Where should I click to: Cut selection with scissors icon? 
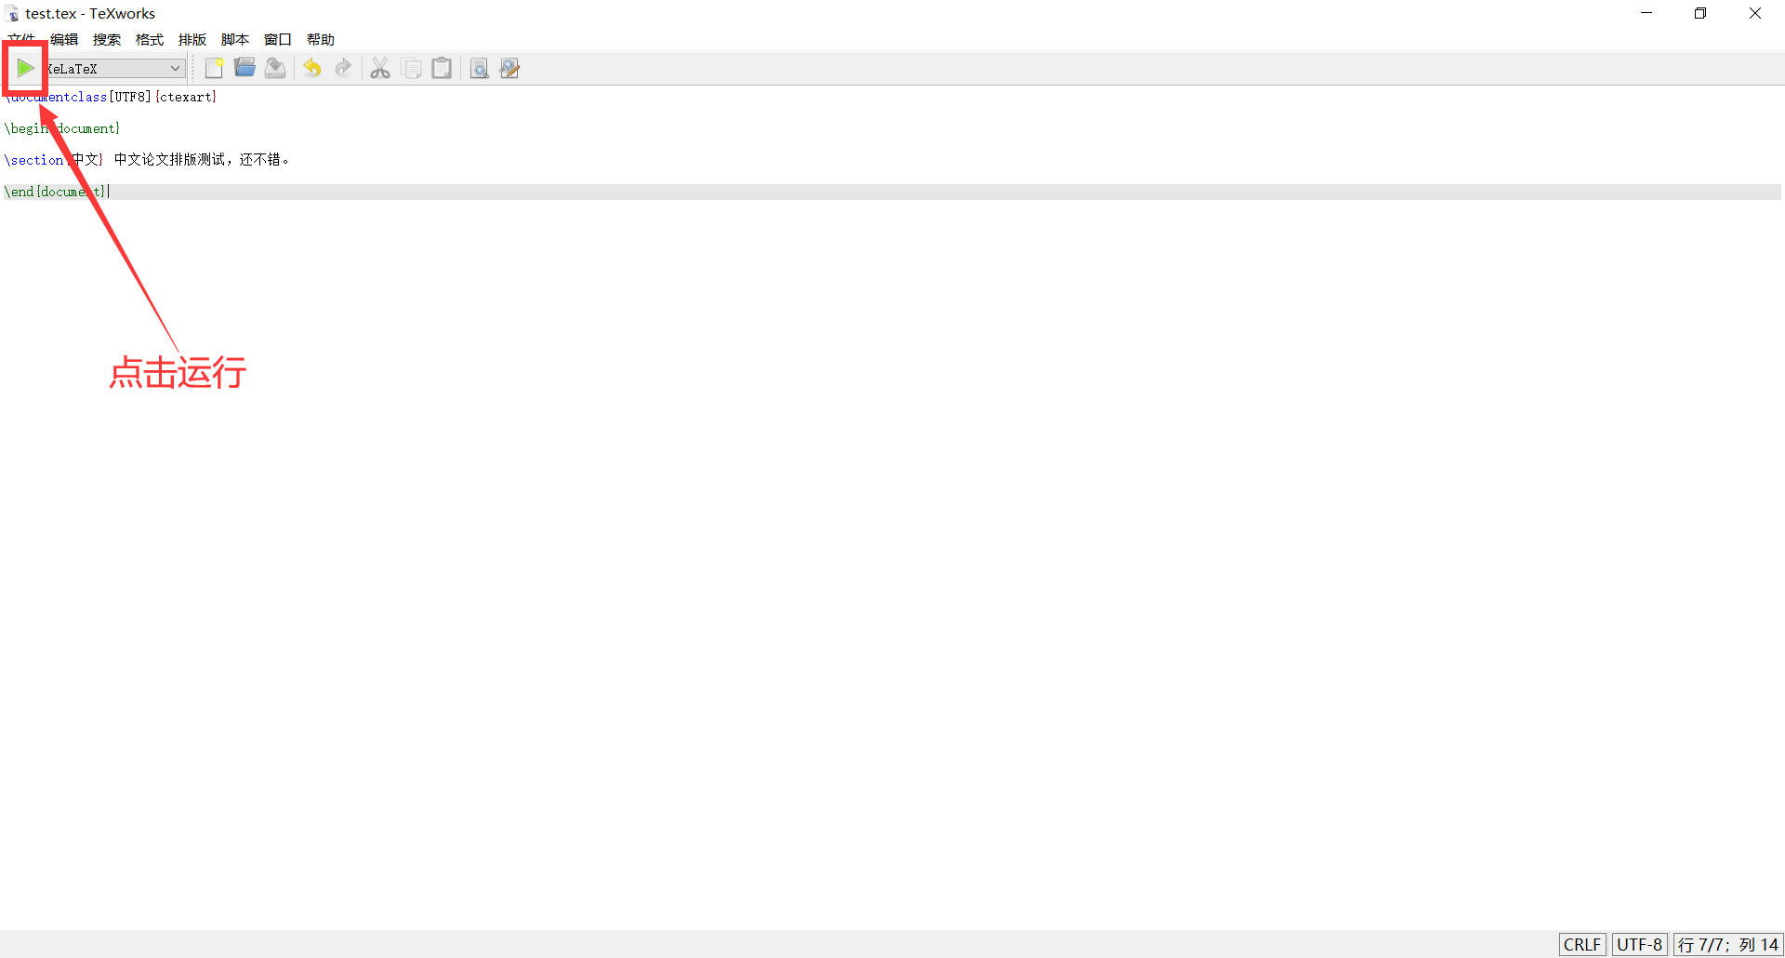(380, 68)
